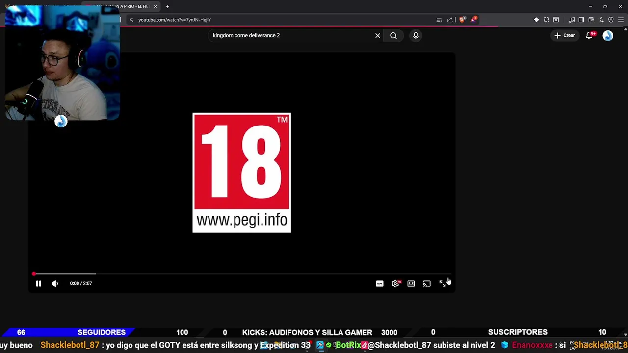The height and width of the screenshot is (353, 628).
Task: Cast video to TV icon
Action: 427,283
